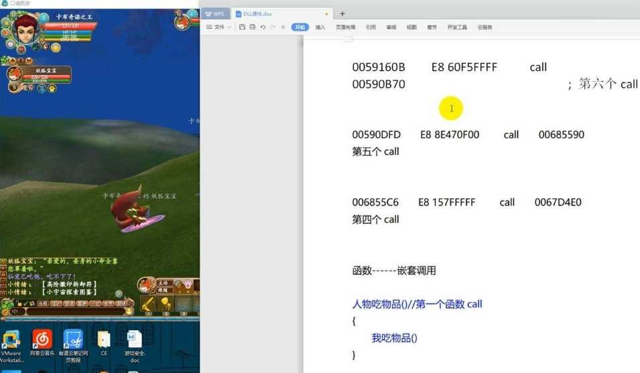The height and width of the screenshot is (373, 640).
Task: Select the 云服务 ribbon tab
Action: [x=485, y=27]
